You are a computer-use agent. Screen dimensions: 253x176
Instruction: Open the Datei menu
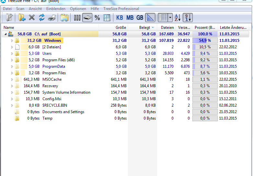7,9
